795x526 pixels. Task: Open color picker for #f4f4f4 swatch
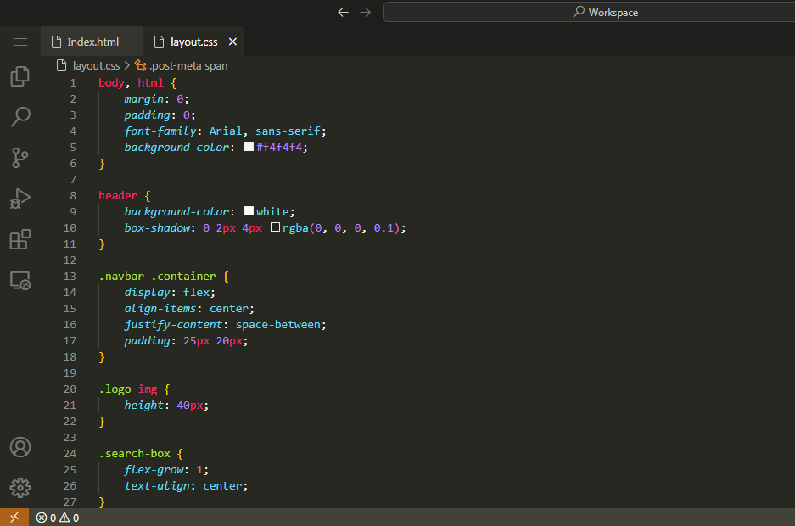coord(249,147)
